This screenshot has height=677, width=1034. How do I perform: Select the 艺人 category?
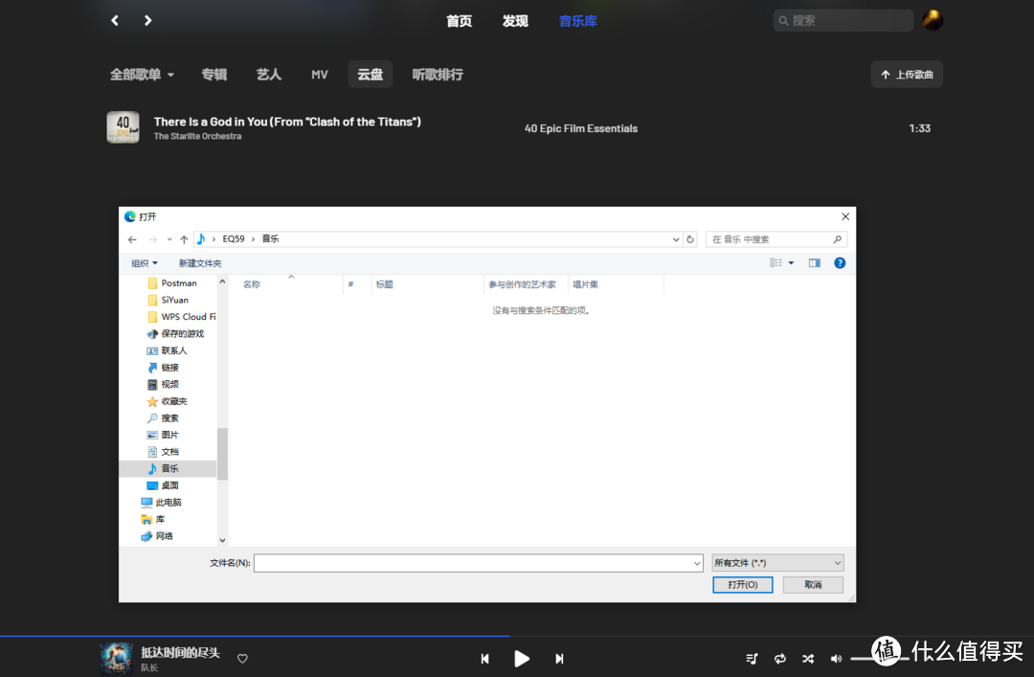[x=269, y=75]
